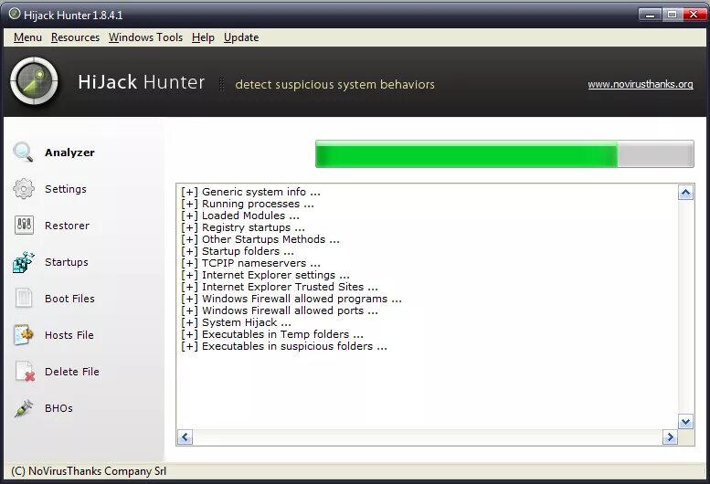Viewport: 710px width, 484px height.
Task: Minimize the Hijack Hunter window
Action: point(651,15)
